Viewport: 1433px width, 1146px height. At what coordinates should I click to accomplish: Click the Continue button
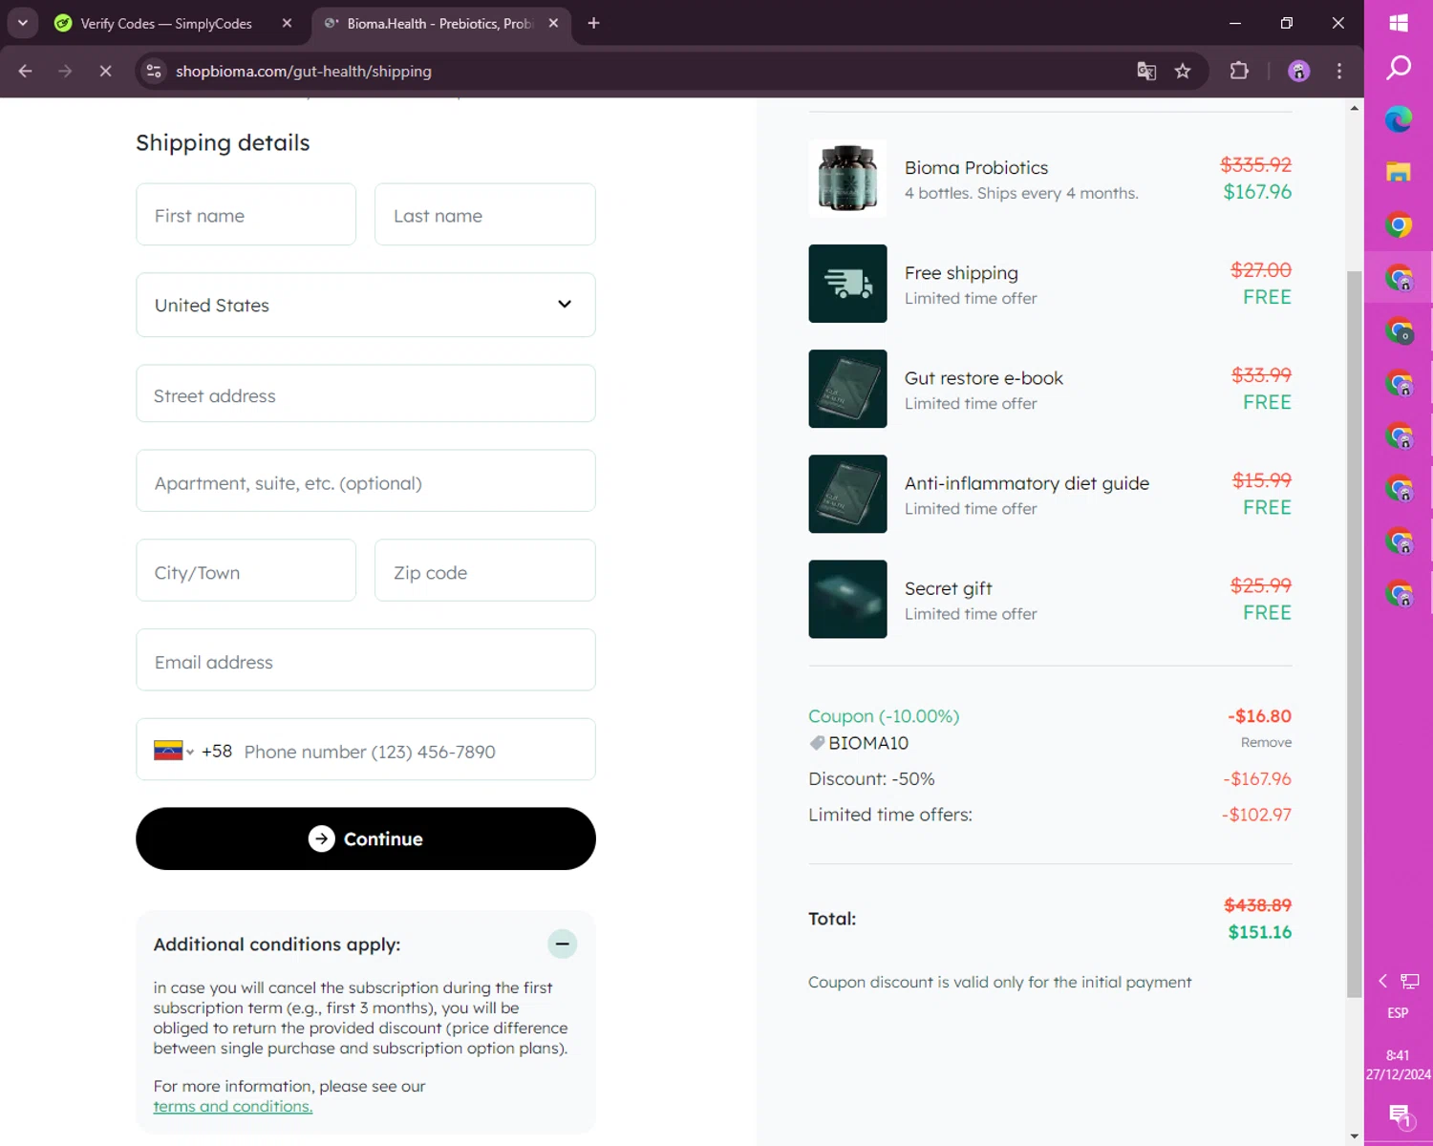(365, 838)
